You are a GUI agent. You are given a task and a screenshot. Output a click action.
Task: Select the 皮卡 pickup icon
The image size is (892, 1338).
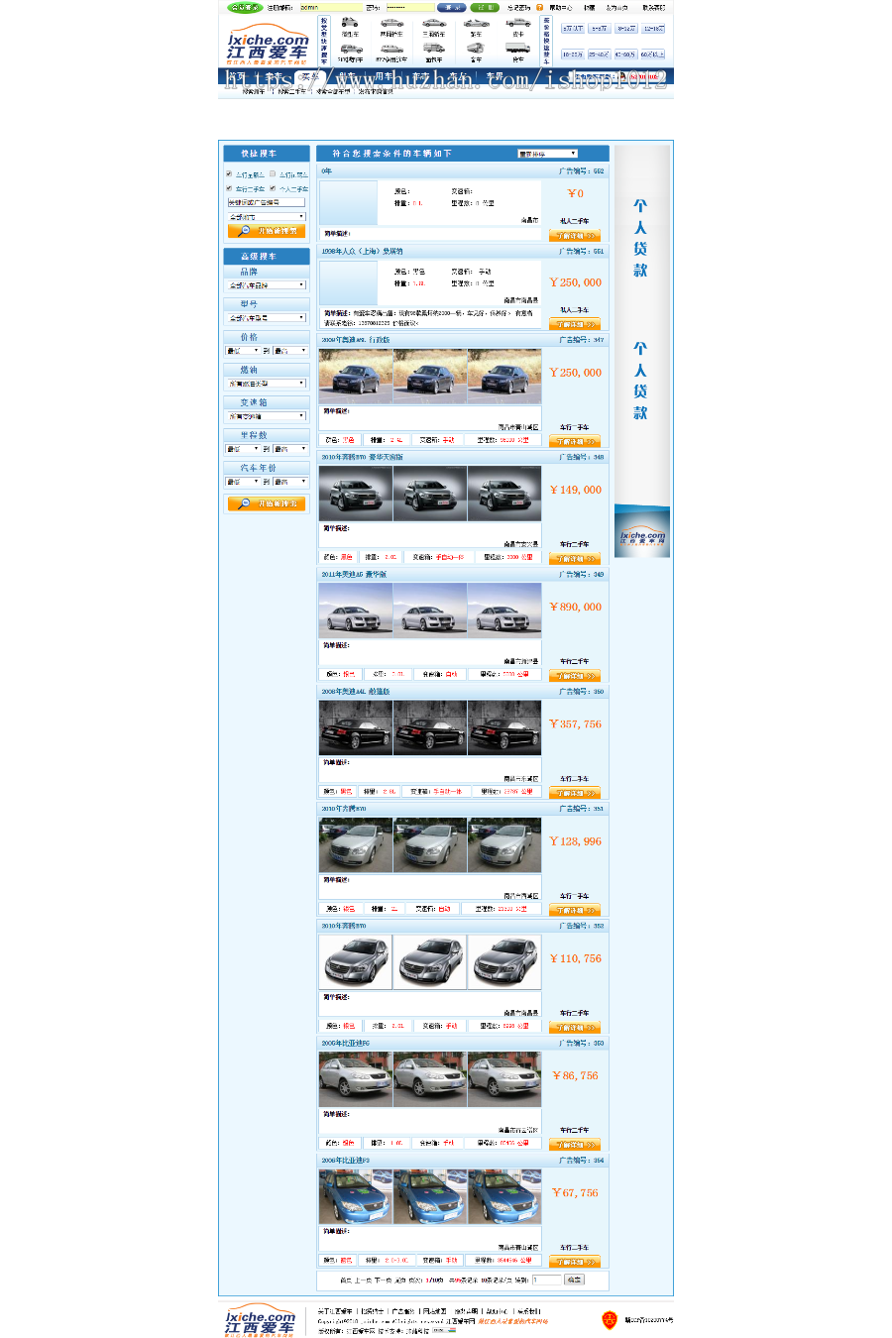point(518,22)
